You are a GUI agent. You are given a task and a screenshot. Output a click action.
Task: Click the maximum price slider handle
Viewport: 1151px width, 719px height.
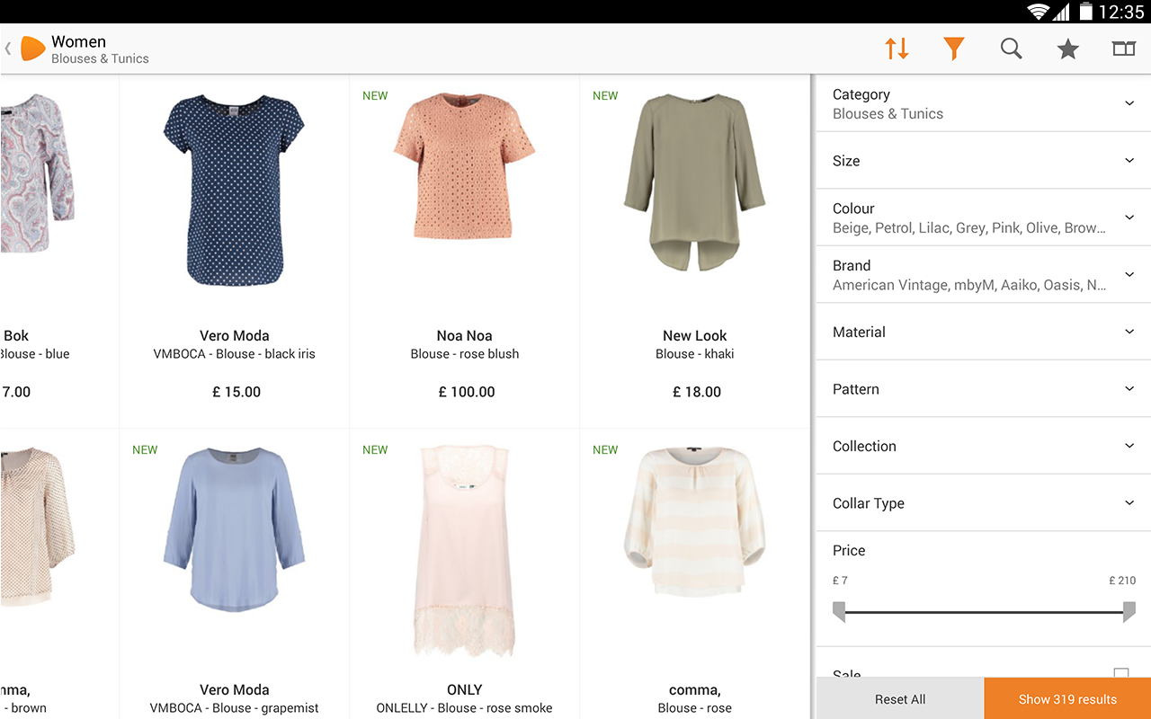tap(1129, 612)
